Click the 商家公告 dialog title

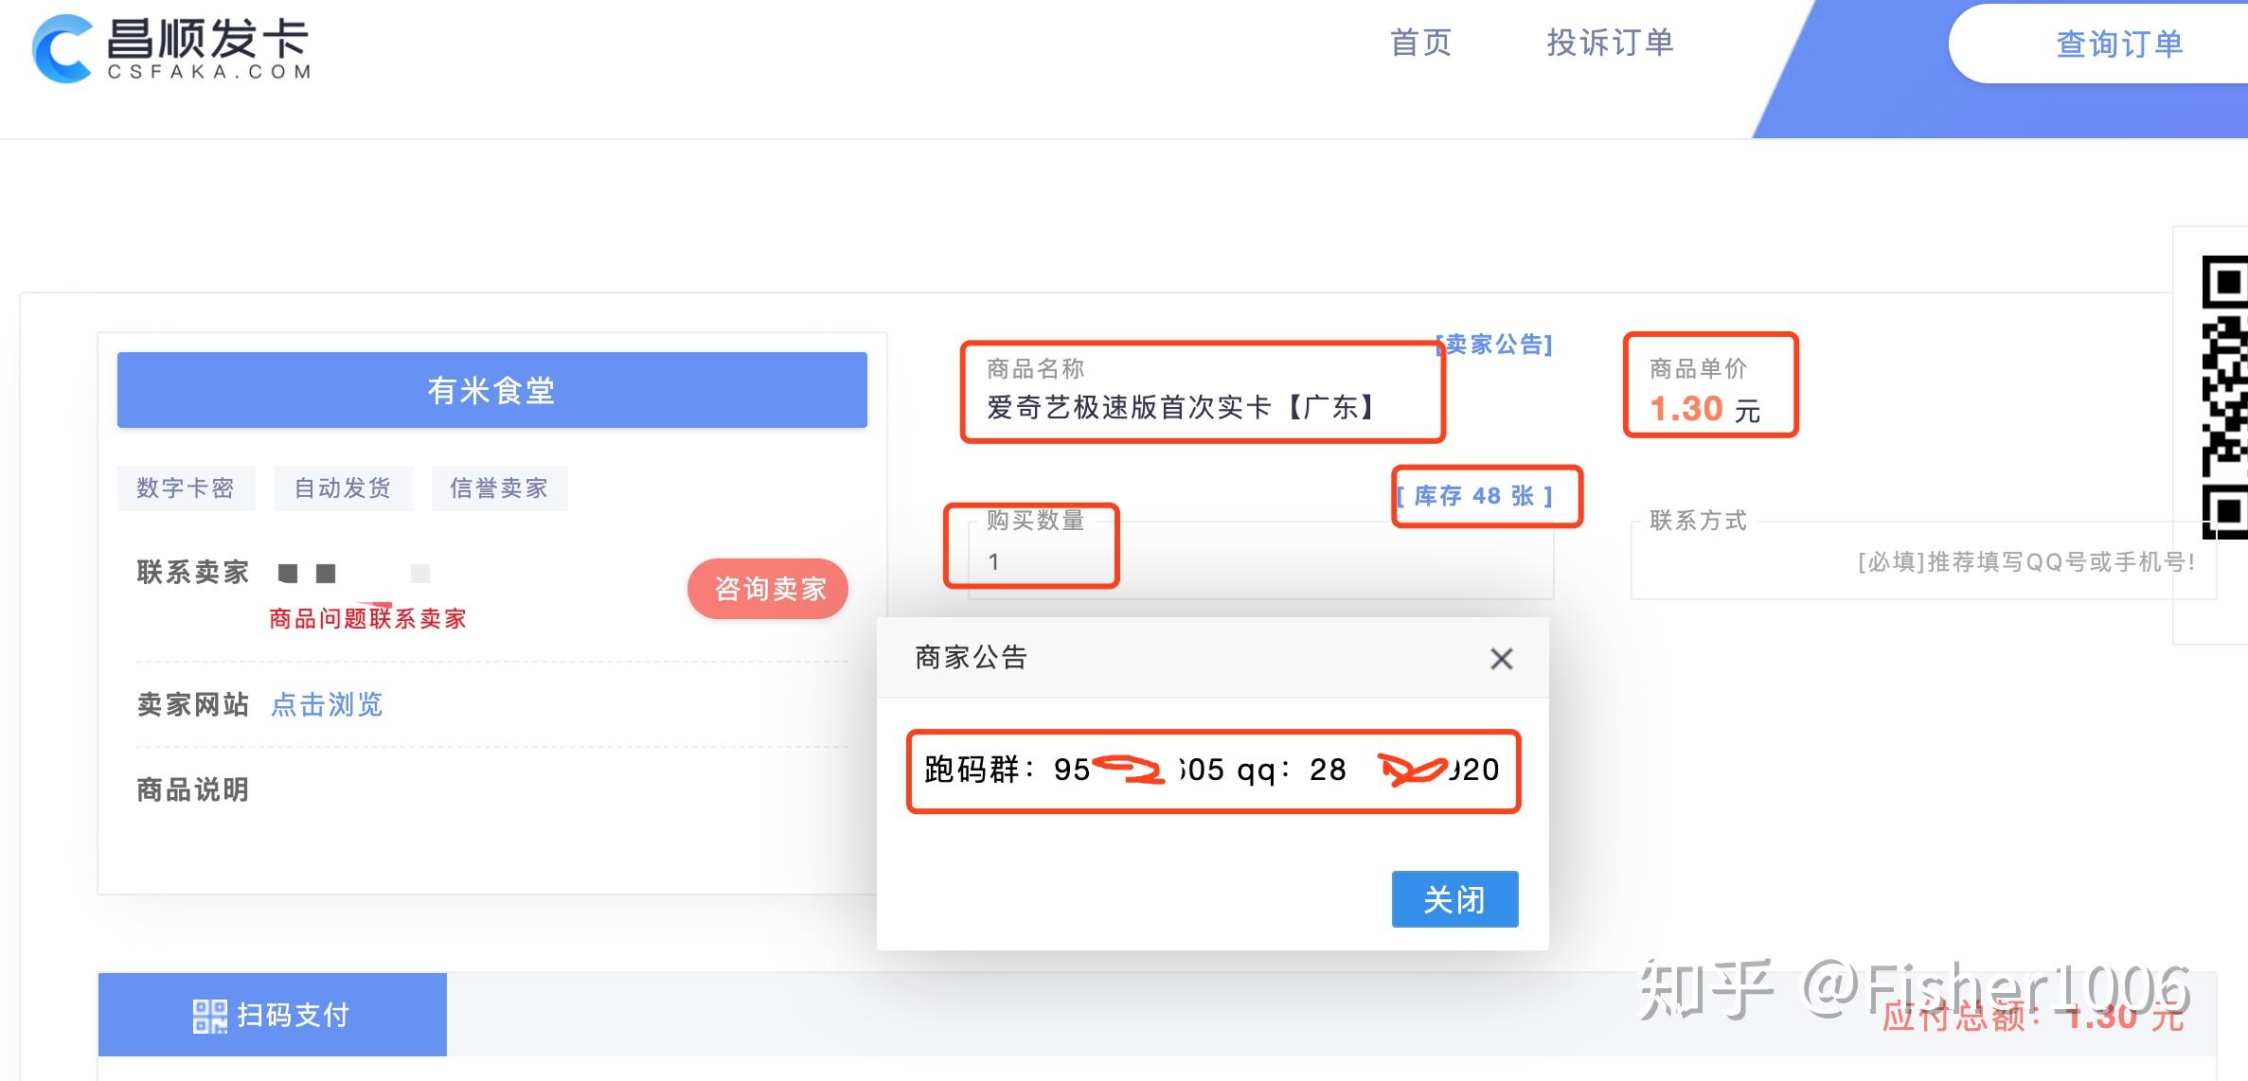coord(972,657)
